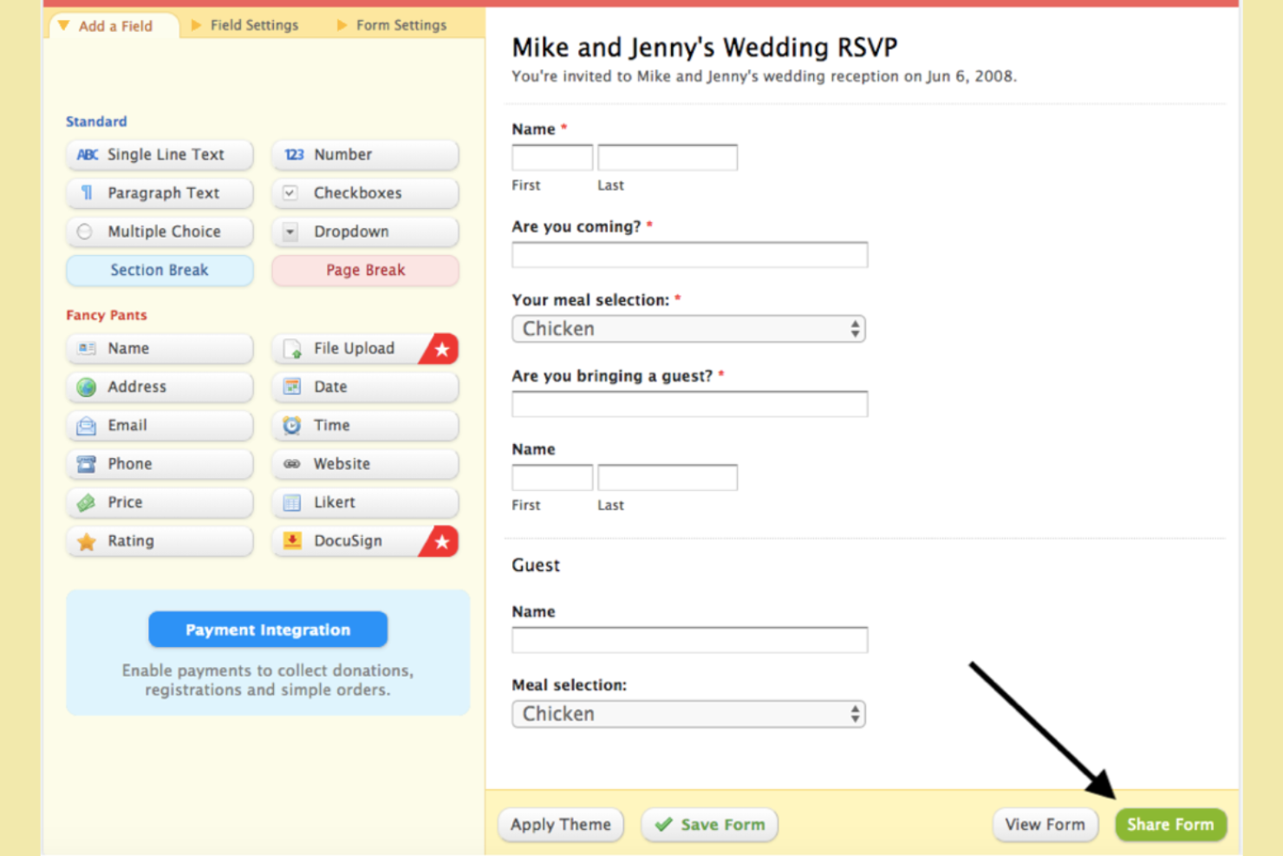This screenshot has height=856, width=1283.
Task: Switch to the Field Settings tab
Action: 253,25
